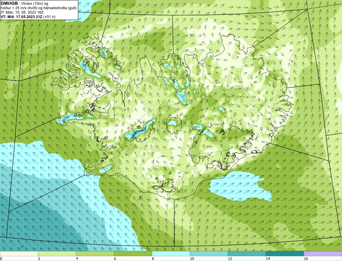Click the 4–6 m/s green legend swatch
Screen dimensions: 342x261
[x=95, y=253]
